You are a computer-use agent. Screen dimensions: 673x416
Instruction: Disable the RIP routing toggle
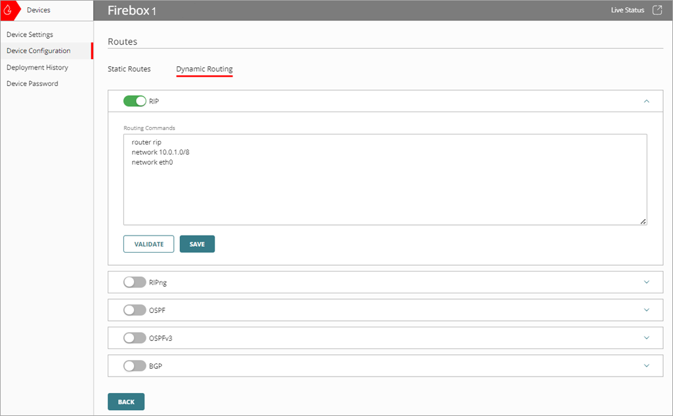point(135,100)
